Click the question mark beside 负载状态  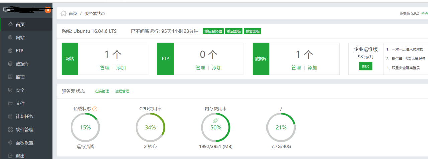[x=95, y=109]
